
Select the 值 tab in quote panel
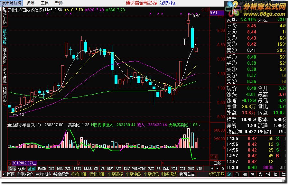coord(276,174)
